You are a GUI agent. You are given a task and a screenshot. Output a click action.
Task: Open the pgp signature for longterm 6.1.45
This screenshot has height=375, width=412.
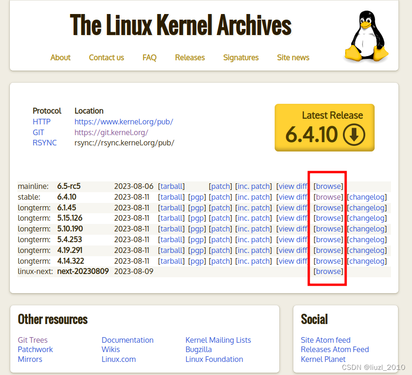click(x=197, y=208)
